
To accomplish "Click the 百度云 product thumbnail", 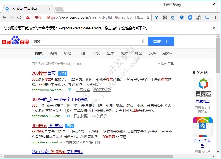I will pyautogui.click(x=203, y=88).
